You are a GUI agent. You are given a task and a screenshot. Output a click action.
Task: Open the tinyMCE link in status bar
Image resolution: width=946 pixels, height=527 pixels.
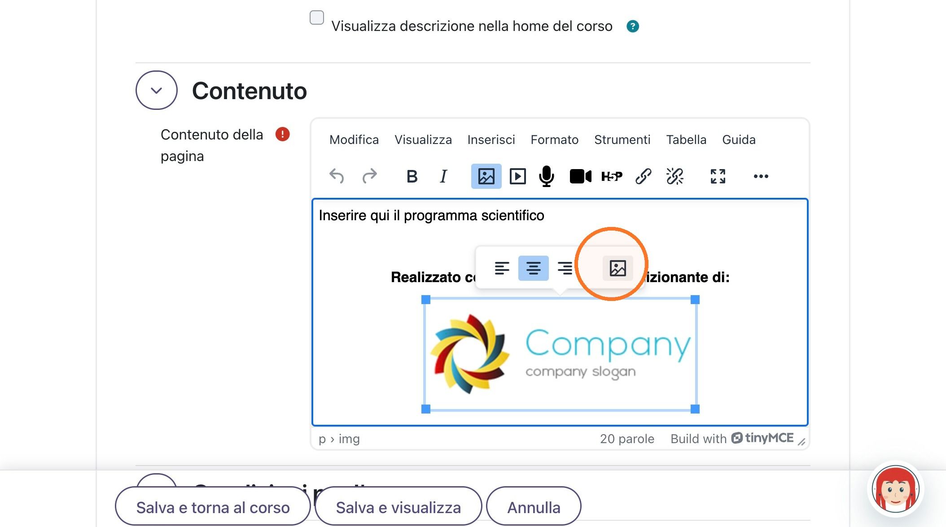762,438
